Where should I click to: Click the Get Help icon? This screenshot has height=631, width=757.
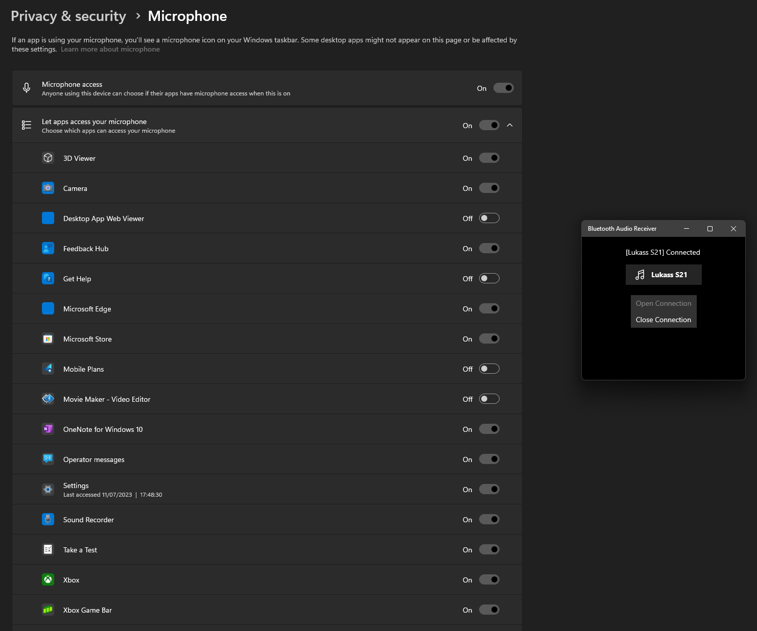[48, 278]
